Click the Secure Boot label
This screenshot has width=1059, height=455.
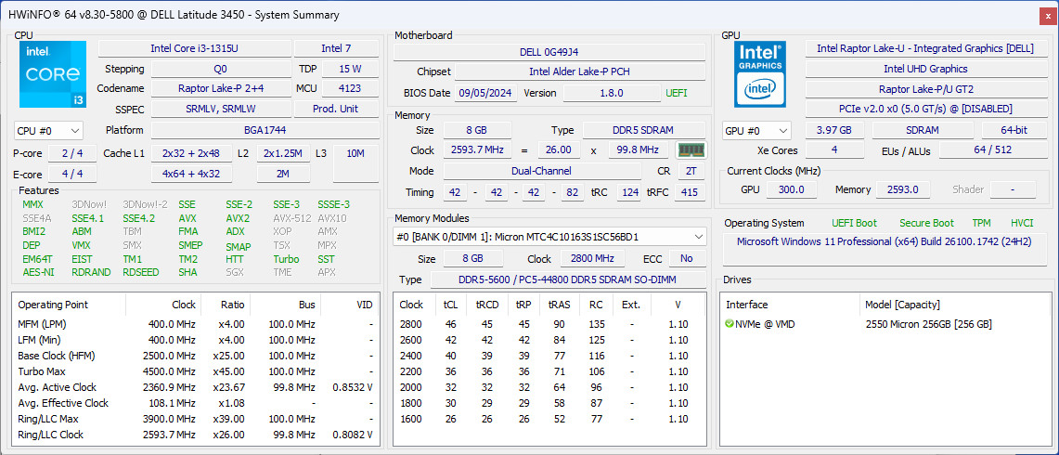point(926,223)
